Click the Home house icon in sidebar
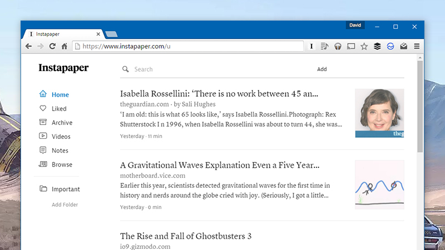The width and height of the screenshot is (445, 250). [x=43, y=94]
